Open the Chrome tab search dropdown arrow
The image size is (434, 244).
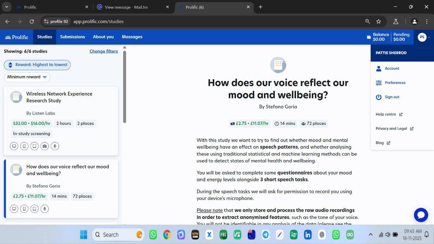(x=6, y=7)
